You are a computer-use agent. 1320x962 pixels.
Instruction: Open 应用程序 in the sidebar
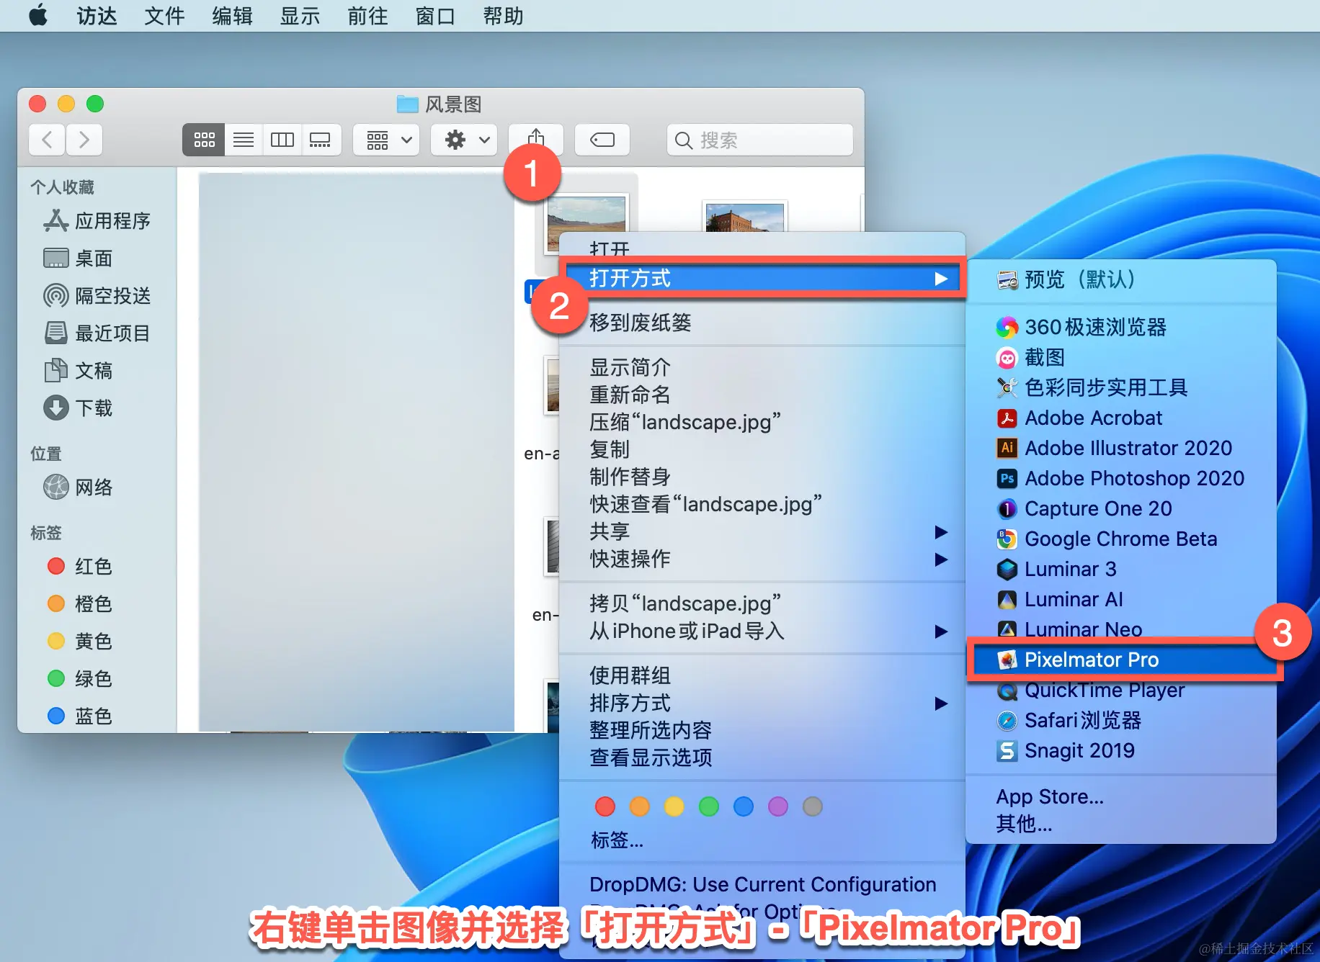tap(97, 221)
